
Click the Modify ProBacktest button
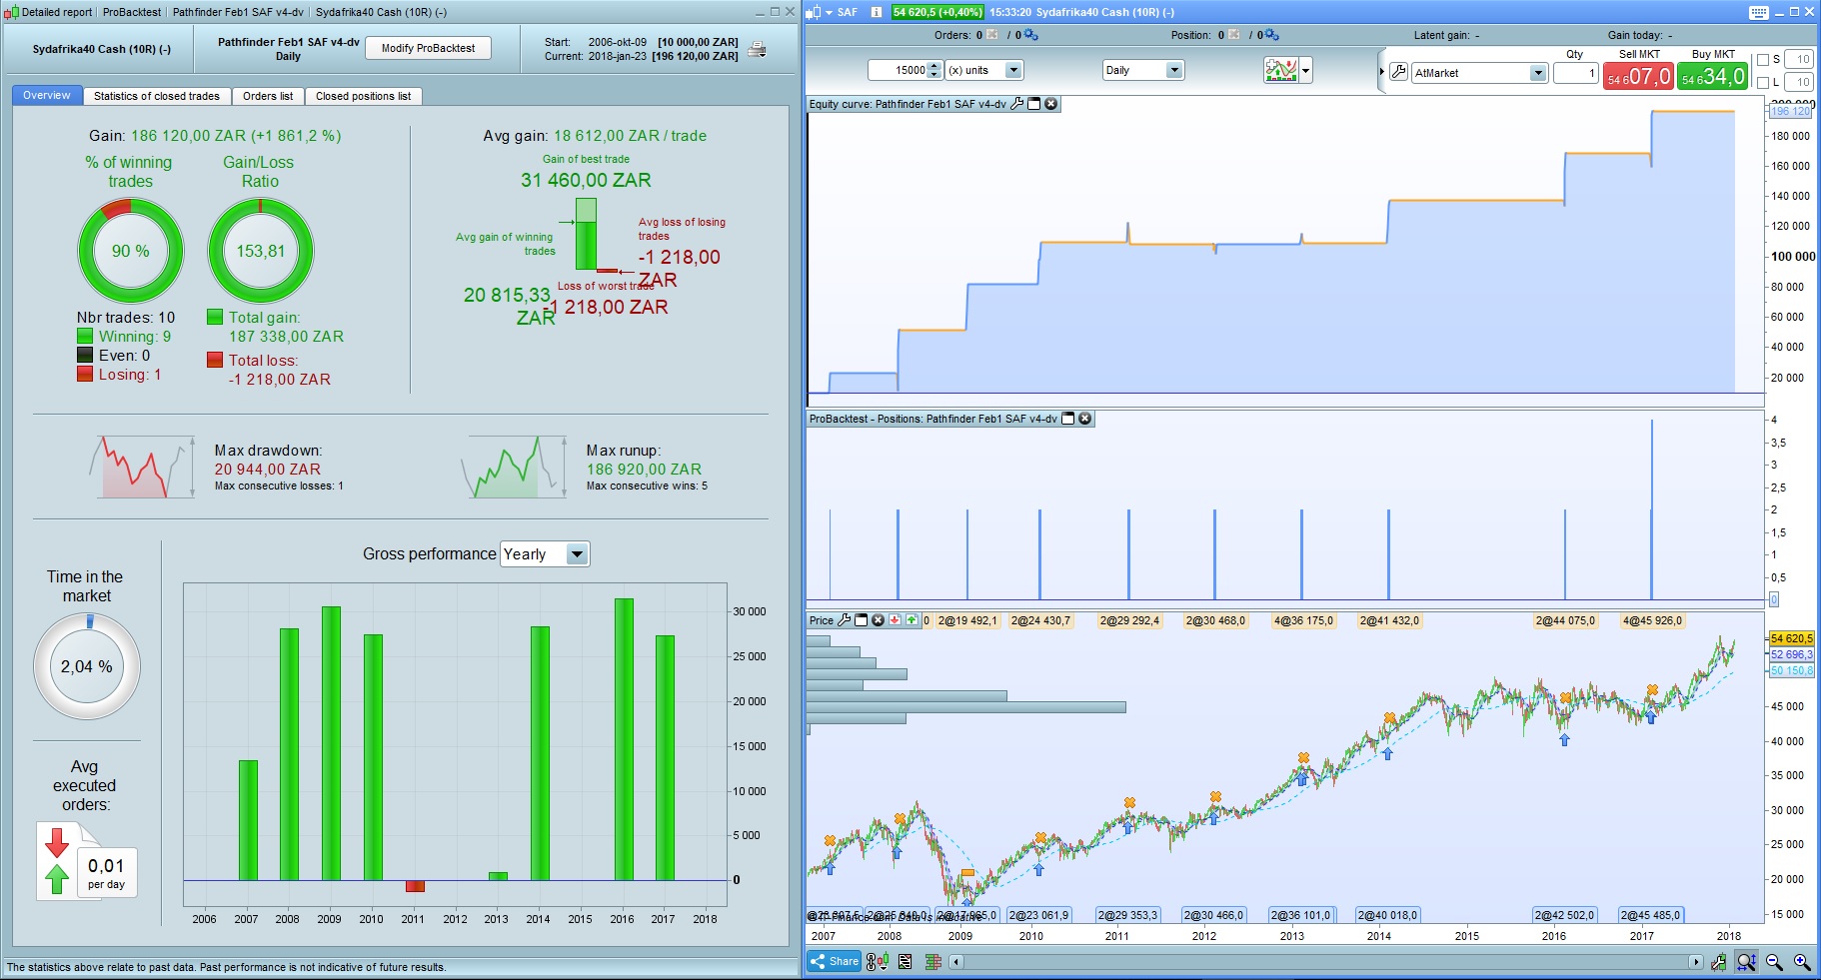point(428,48)
